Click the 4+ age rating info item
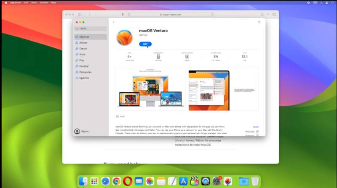The height and width of the screenshot is (188, 337). pyautogui.click(x=129, y=57)
